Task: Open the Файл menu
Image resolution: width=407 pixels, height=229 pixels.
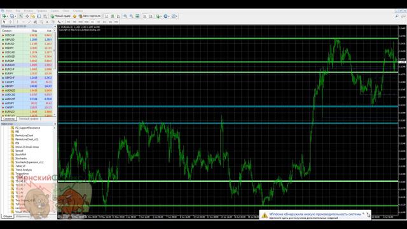Action: click(9, 11)
